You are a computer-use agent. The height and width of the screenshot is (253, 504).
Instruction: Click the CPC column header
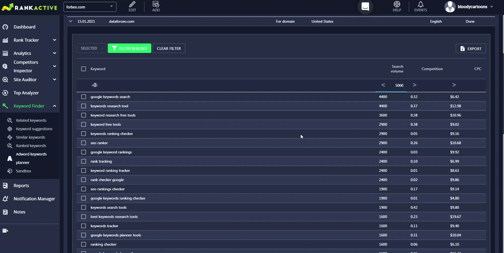click(478, 69)
